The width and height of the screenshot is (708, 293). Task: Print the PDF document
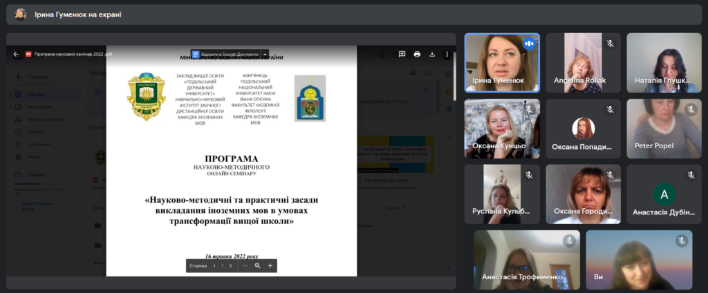click(x=417, y=54)
